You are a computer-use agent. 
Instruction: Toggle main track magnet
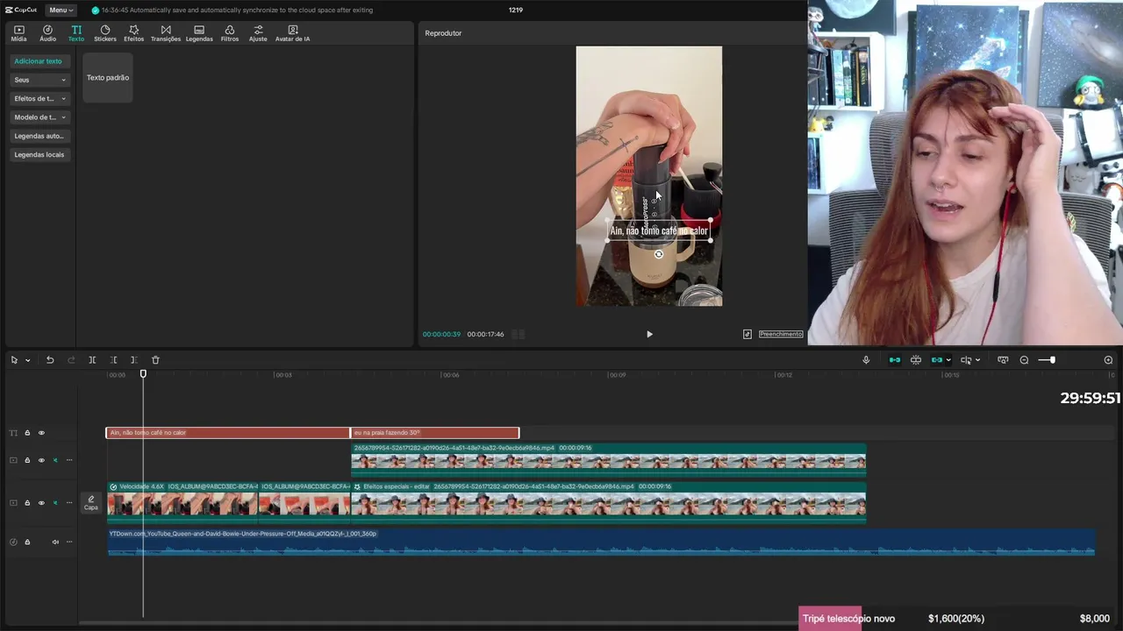(x=895, y=360)
